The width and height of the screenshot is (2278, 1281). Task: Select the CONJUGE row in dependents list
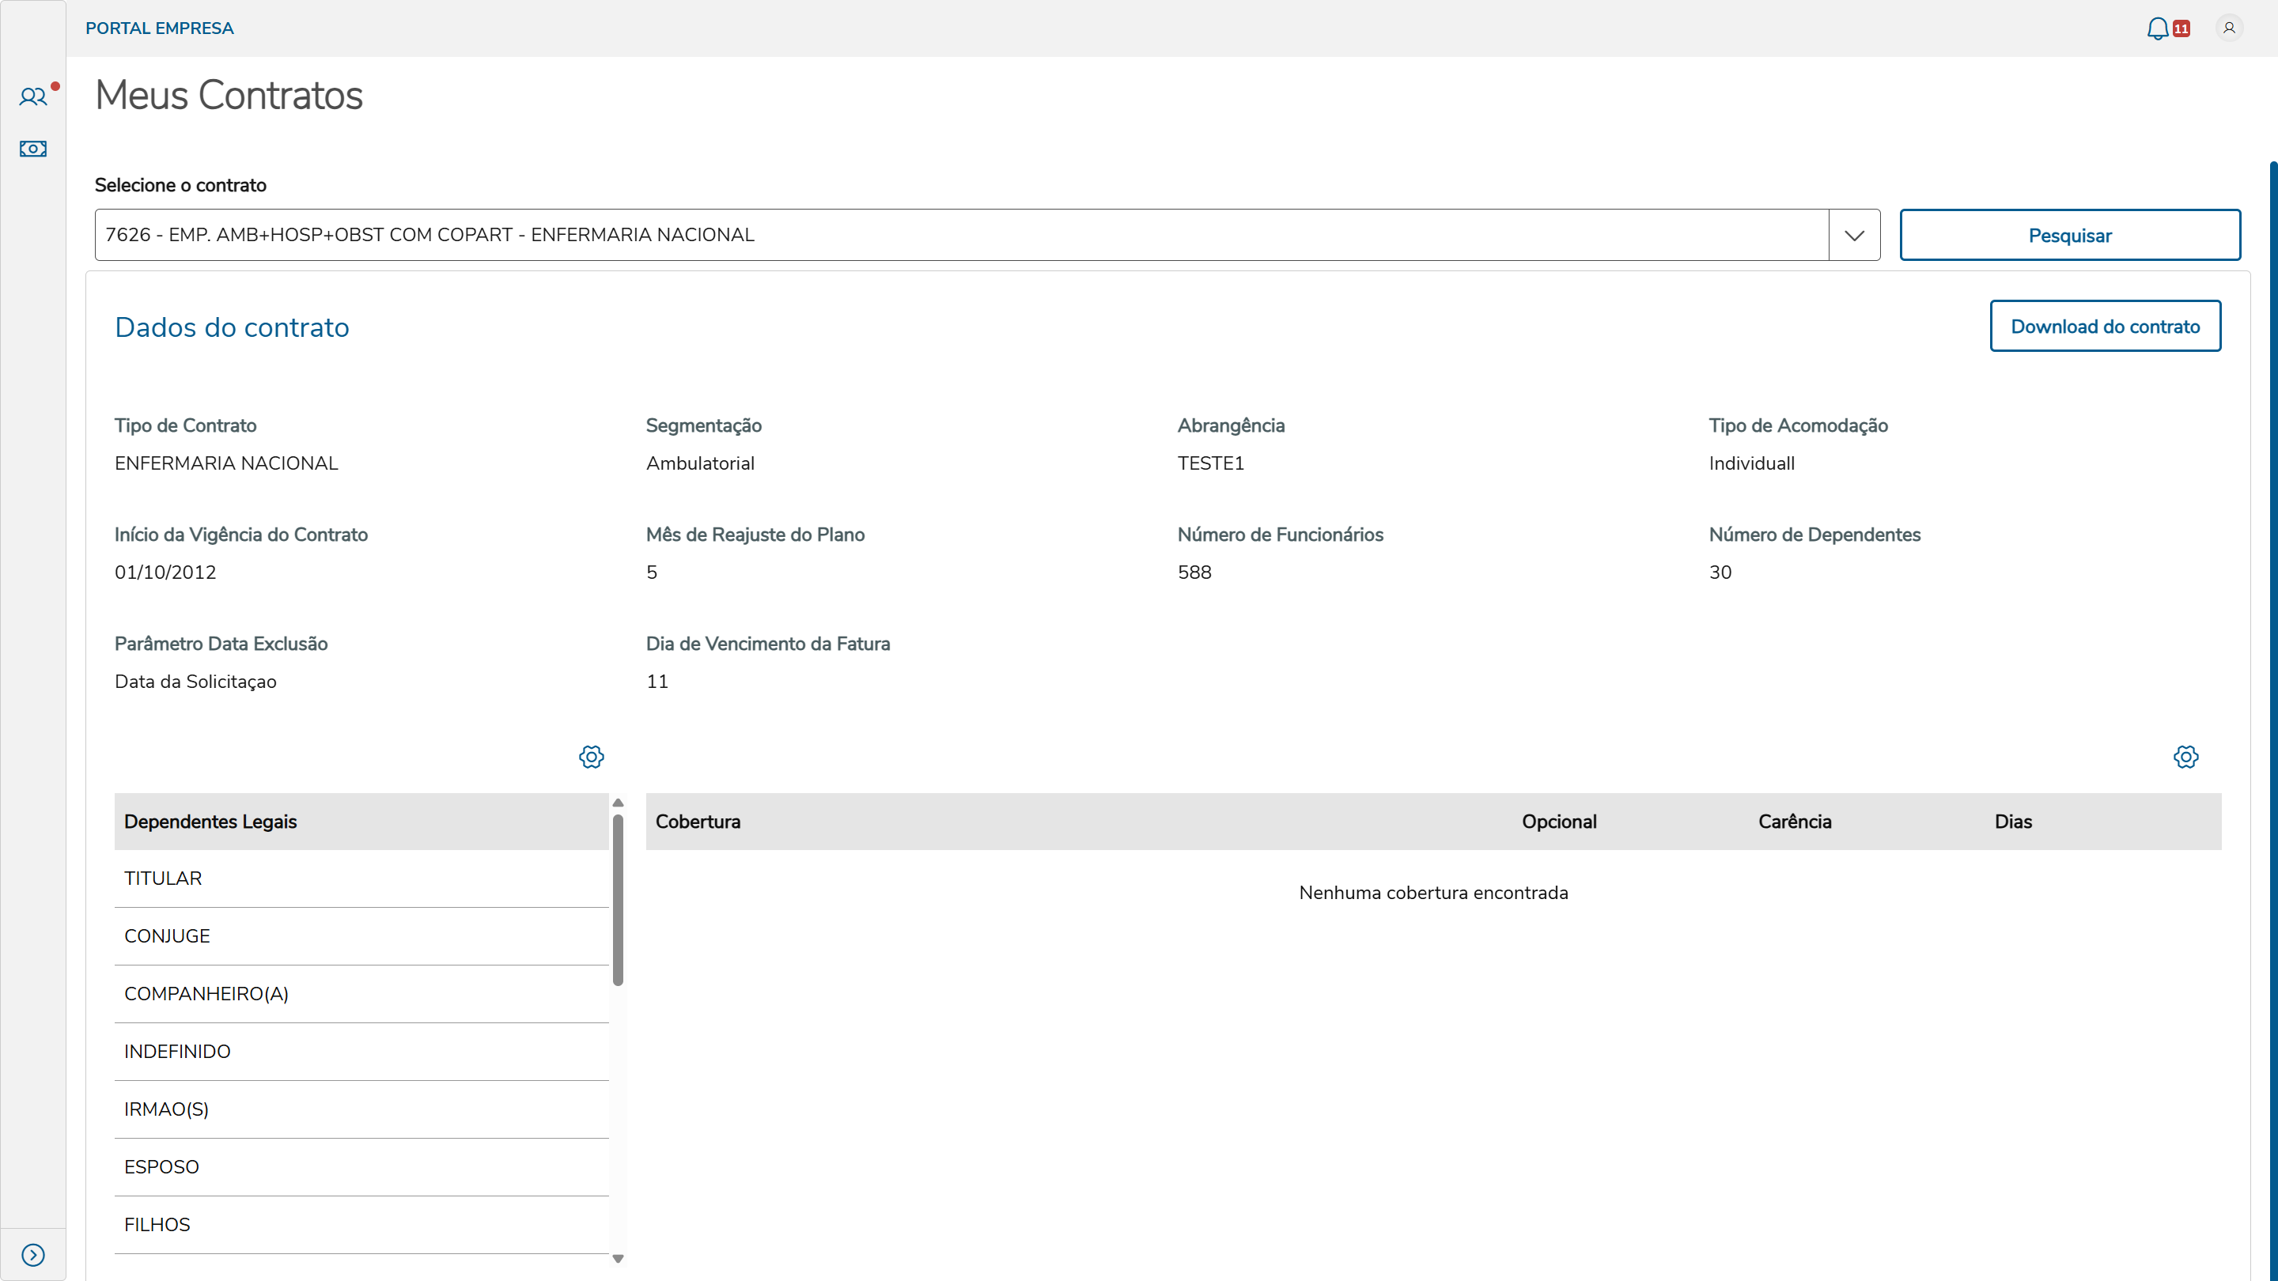point(361,935)
